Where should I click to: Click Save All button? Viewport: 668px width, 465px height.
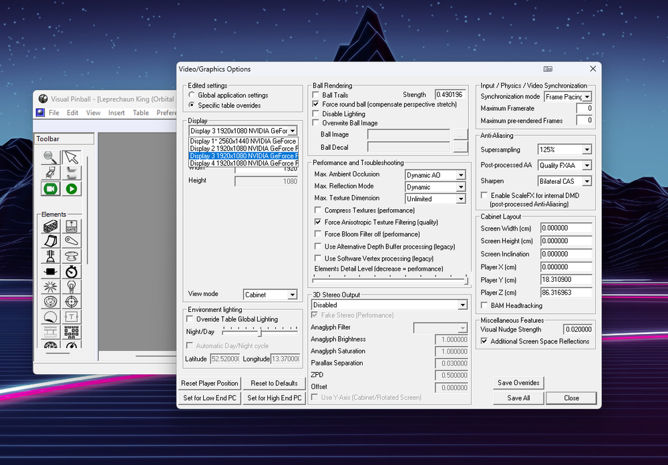pos(518,398)
